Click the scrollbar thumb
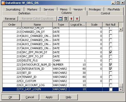This screenshot has height=102, width=126. 121,85
